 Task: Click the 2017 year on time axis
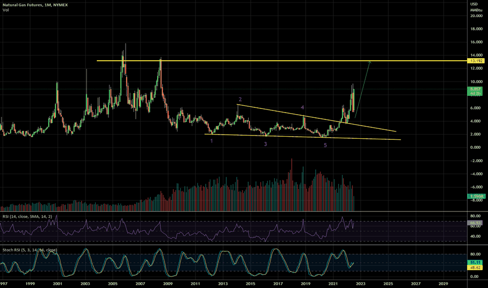pyautogui.click(x=278, y=284)
